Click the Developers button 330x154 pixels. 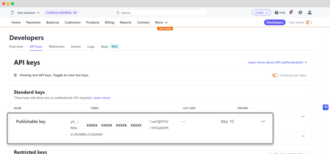[x=275, y=22]
